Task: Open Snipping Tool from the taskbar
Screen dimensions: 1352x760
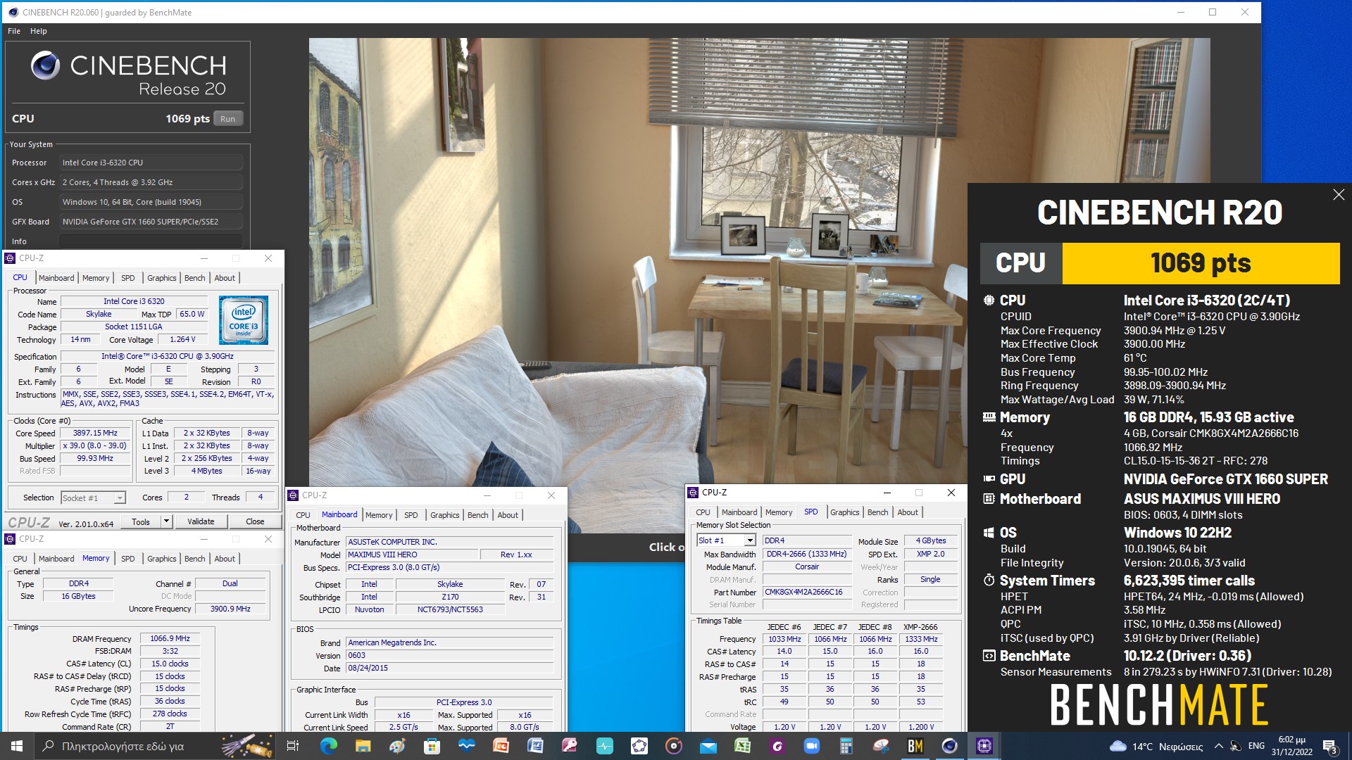Action: pyautogui.click(x=880, y=746)
